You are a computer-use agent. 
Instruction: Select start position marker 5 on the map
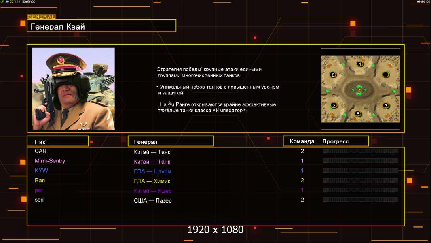tap(357, 114)
